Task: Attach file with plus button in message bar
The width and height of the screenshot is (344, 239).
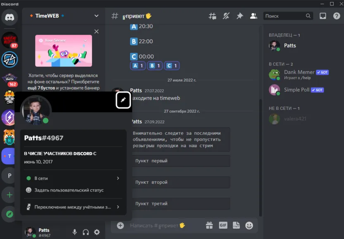Action: (x=120, y=225)
